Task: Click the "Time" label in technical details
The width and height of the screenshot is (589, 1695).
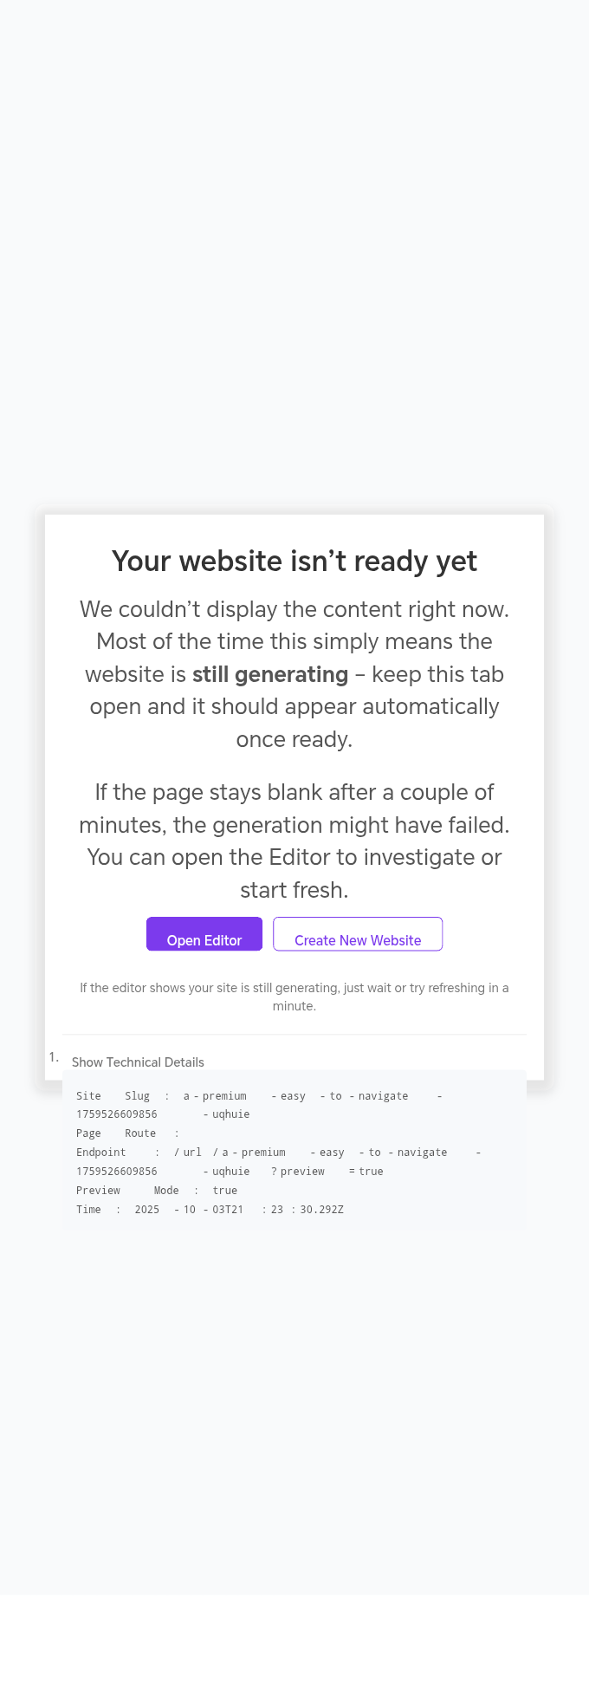Action: pyautogui.click(x=88, y=1210)
